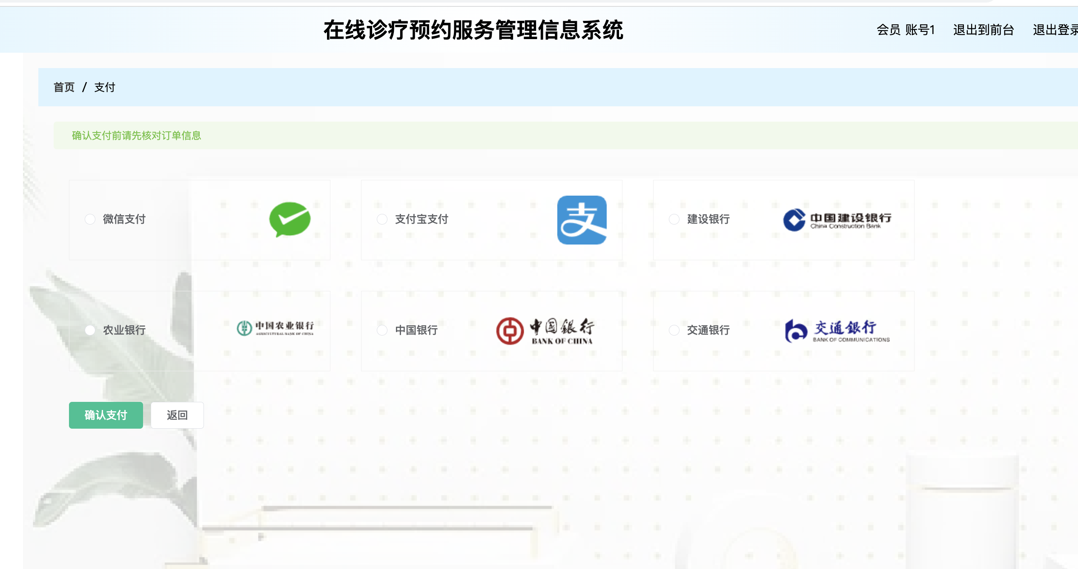Go to 首页 in the breadcrumb
This screenshot has width=1078, height=569.
tap(64, 87)
